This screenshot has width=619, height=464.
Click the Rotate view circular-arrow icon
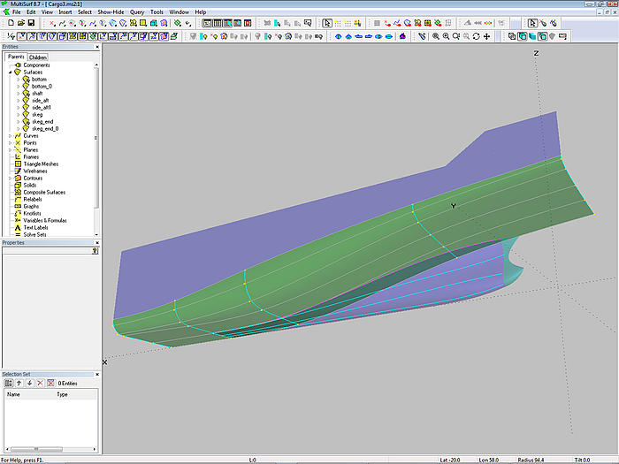coord(477,36)
